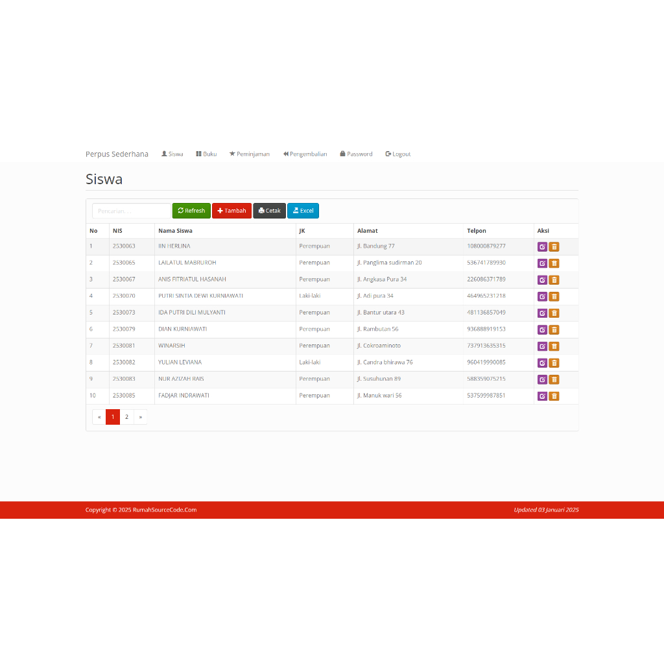The image size is (664, 664).
Task: Open the Password menu item
Action: tap(356, 154)
